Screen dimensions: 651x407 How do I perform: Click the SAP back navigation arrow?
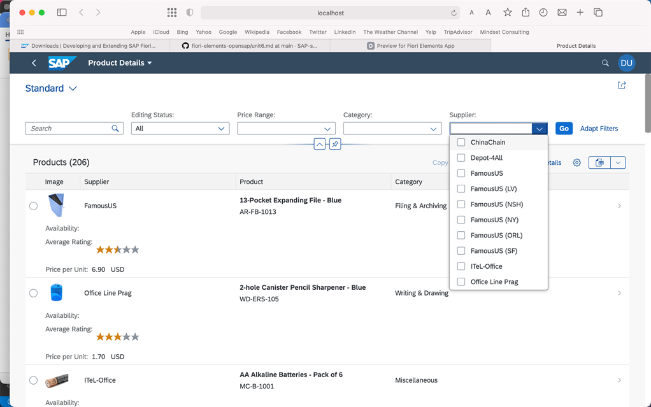[x=34, y=62]
